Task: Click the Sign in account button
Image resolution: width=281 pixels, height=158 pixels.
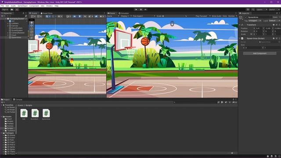Action: [x=5, y=10]
